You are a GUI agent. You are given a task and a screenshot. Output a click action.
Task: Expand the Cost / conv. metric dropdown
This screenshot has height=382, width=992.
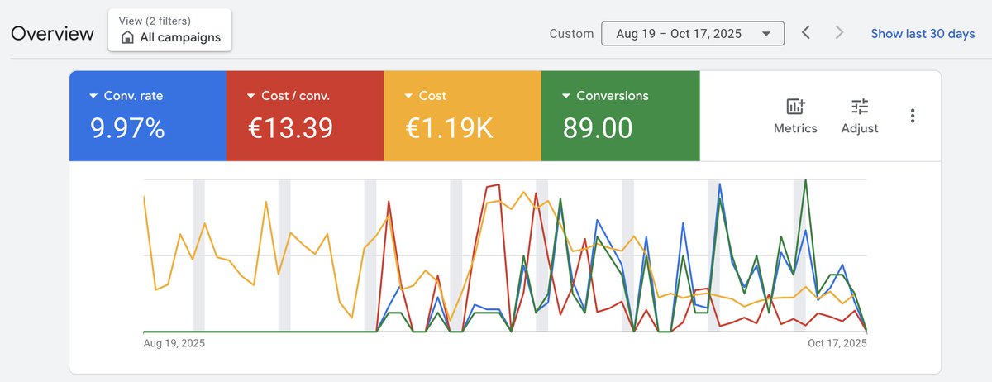tap(250, 96)
